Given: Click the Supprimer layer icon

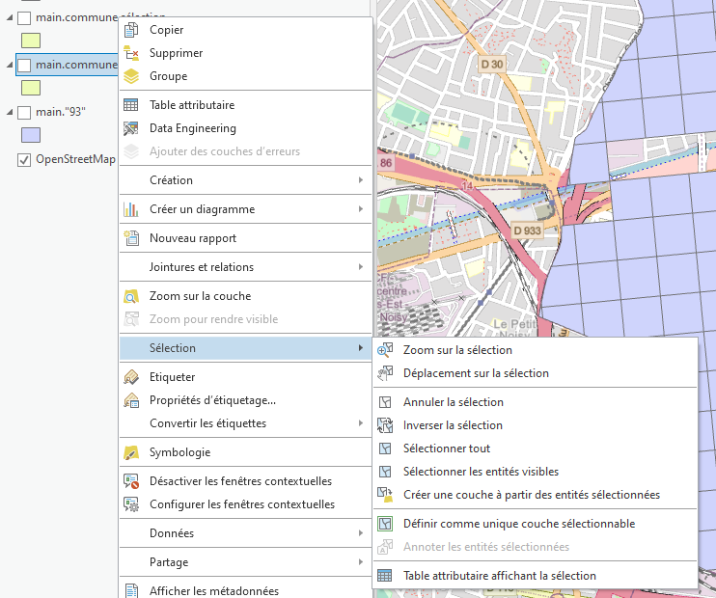Looking at the screenshot, I should click(131, 53).
